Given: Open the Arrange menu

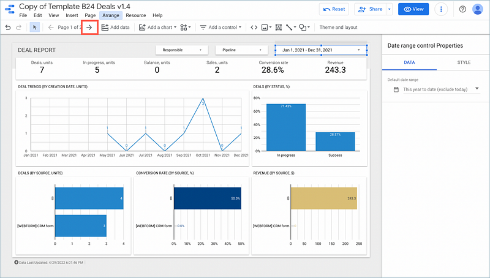Looking at the screenshot, I should [x=111, y=15].
